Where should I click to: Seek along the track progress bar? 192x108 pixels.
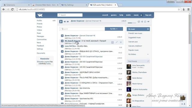[99, 23]
